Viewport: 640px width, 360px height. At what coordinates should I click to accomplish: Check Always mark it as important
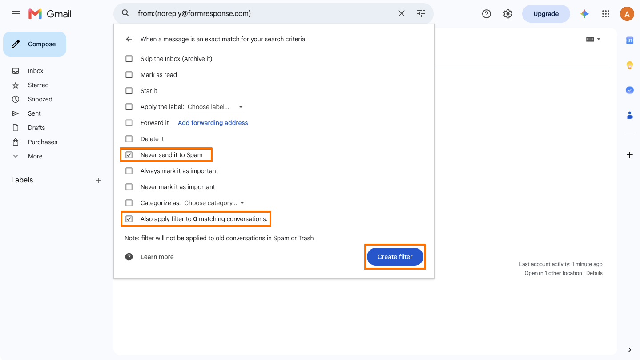[129, 171]
